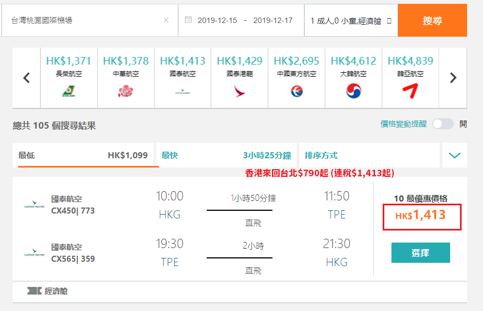483x311 pixels.
Task: Switch to the 最低 HK$1,099 tab
Action: [83, 155]
